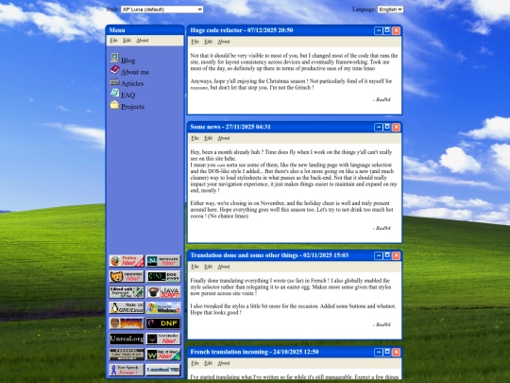Image resolution: width=510 pixels, height=383 pixels.
Task: Click the folder icon beside Projects
Action: [114, 105]
